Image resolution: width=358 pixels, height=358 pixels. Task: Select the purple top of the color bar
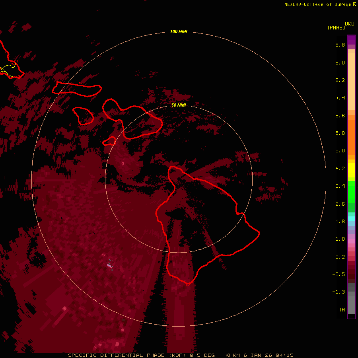(x=351, y=40)
